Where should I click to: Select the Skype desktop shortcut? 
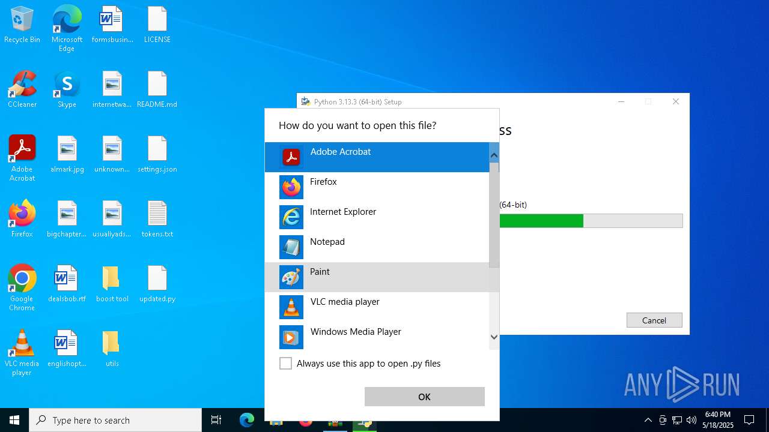pyautogui.click(x=67, y=90)
